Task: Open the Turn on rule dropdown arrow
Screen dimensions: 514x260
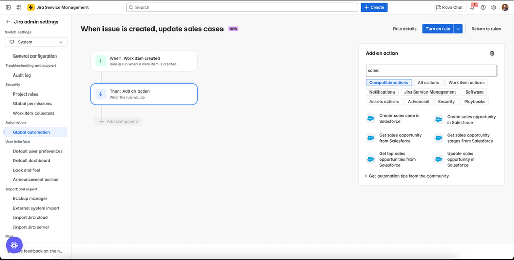Action: point(458,29)
